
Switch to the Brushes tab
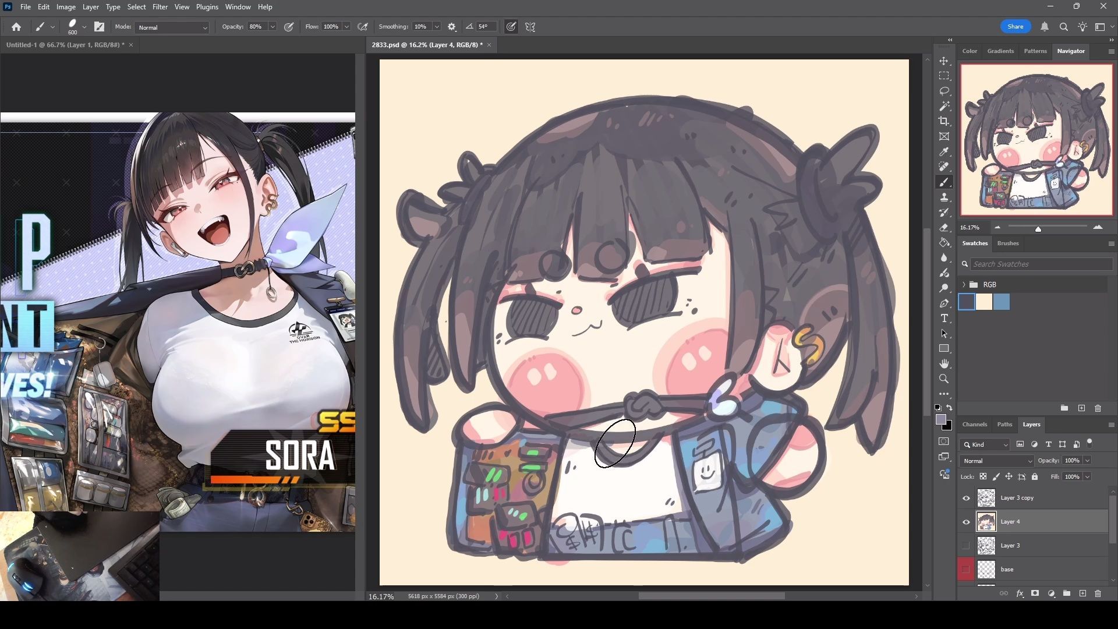click(x=1007, y=243)
